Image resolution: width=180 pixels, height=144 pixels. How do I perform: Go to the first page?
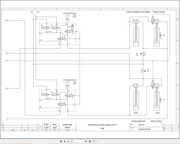pos(61,141)
